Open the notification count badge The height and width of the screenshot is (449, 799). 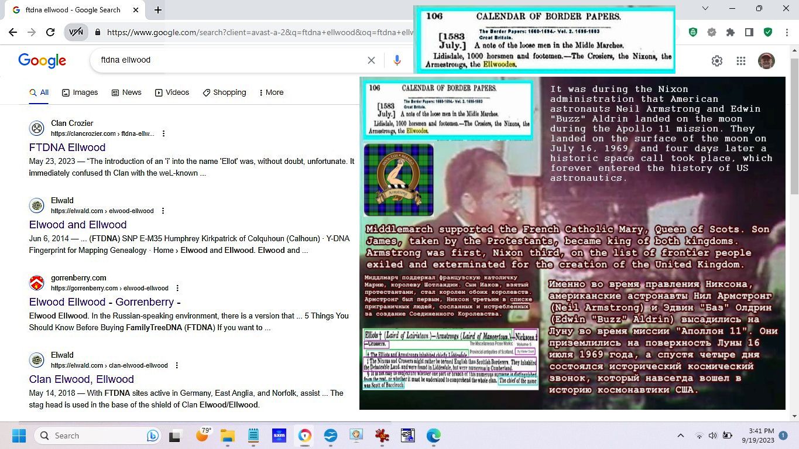click(783, 436)
